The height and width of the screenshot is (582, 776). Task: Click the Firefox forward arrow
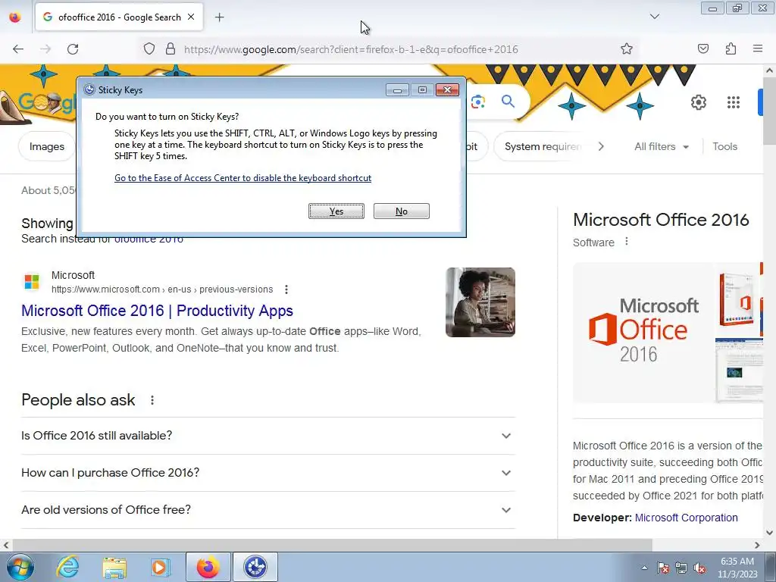(45, 49)
